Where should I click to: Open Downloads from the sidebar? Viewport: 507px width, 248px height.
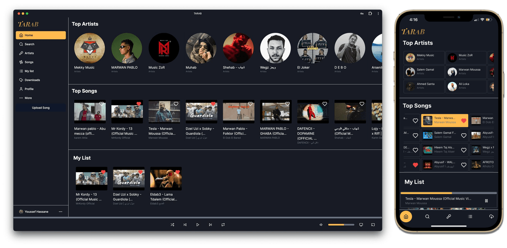(32, 80)
